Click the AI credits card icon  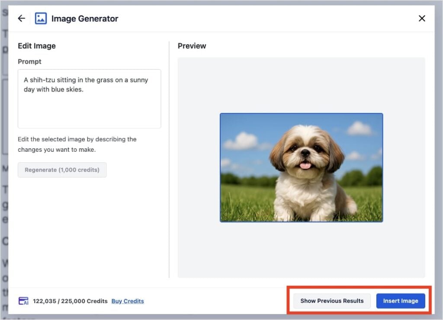coord(23,301)
